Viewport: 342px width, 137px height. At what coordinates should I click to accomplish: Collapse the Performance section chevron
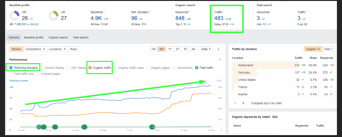pos(220,60)
